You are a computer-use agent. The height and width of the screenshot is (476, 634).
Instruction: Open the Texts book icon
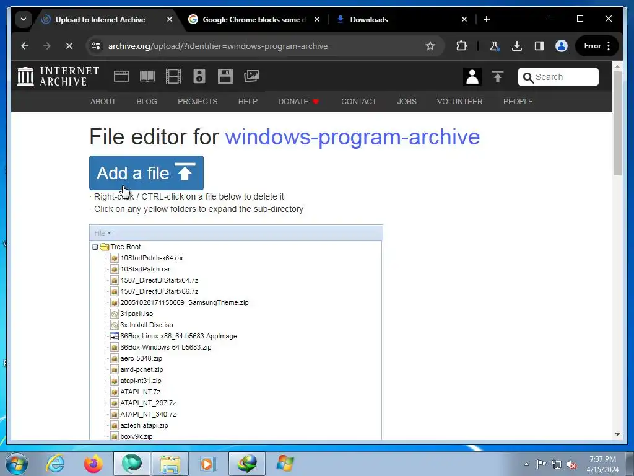147,76
